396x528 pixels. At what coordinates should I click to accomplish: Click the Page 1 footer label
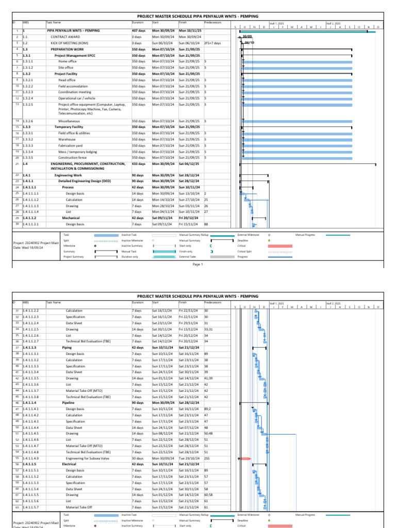pos(197,265)
